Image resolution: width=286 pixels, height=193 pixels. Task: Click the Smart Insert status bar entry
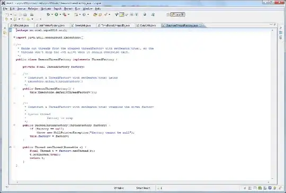coord(143,188)
